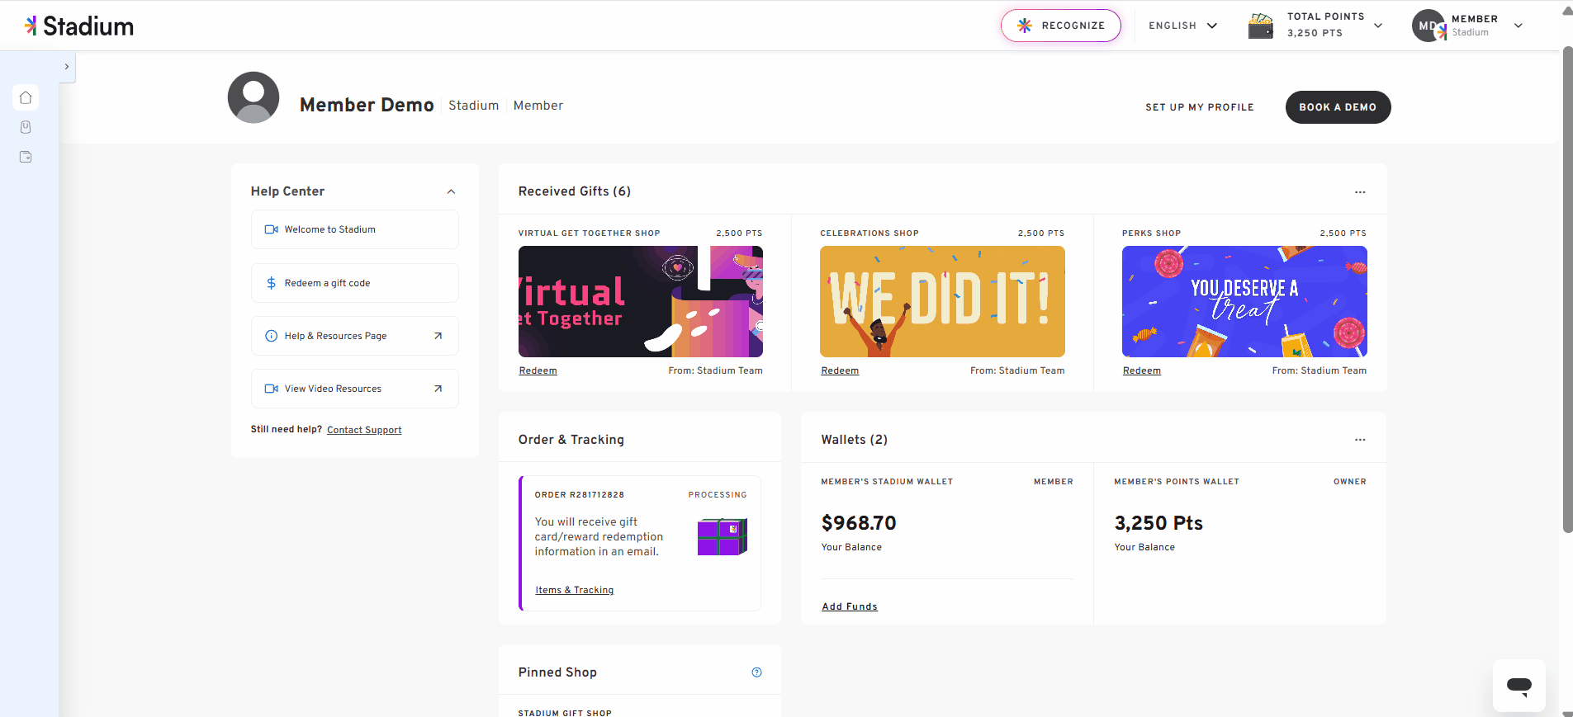Click the Total Points treasure chest icon

1260,26
